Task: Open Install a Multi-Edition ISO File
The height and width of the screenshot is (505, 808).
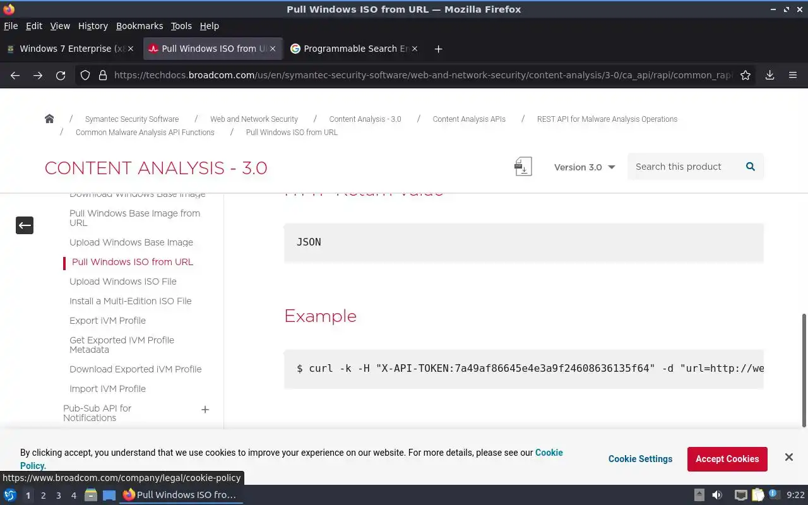Action: (x=131, y=301)
